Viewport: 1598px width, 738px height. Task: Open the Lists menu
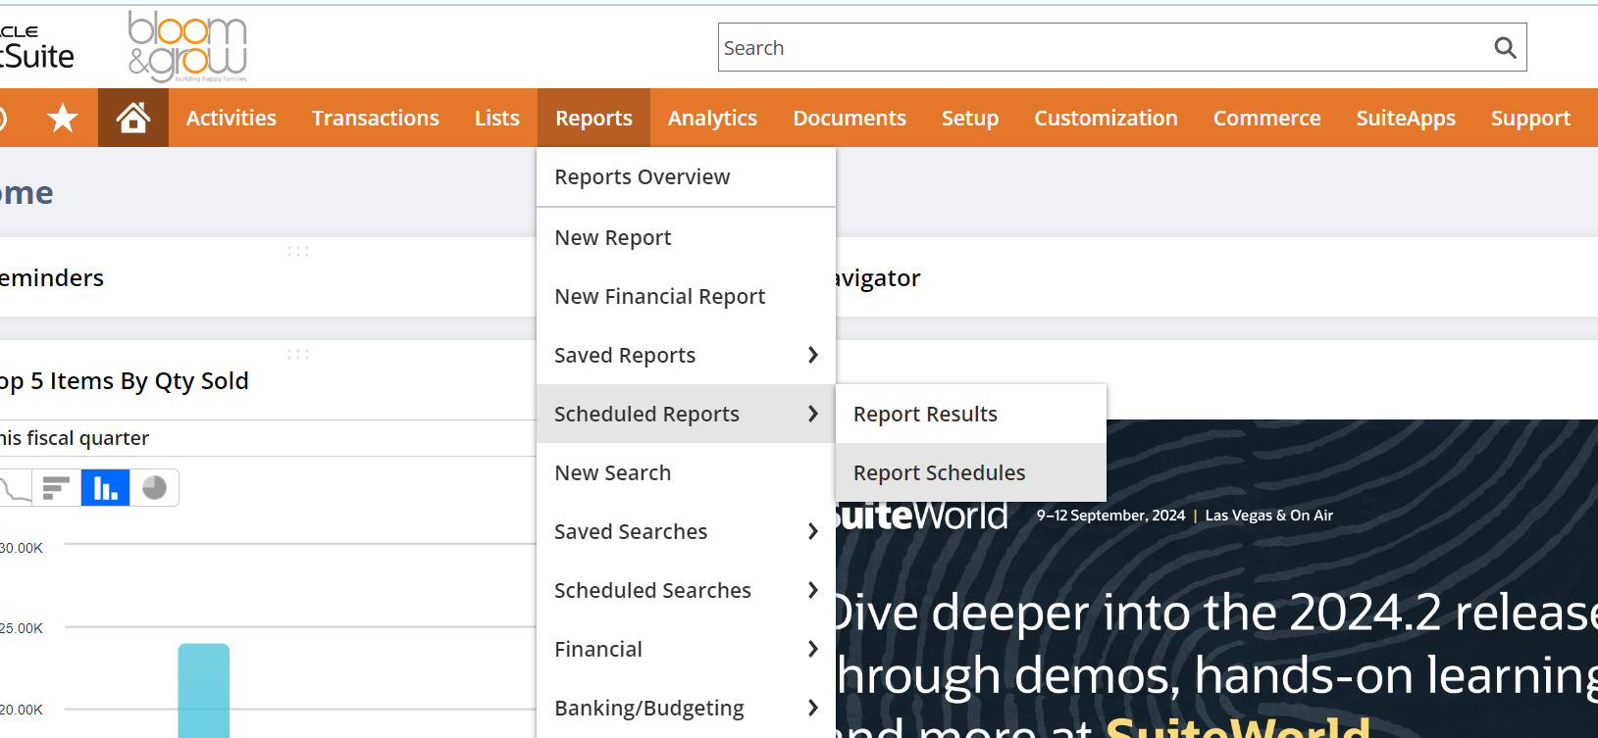(497, 118)
